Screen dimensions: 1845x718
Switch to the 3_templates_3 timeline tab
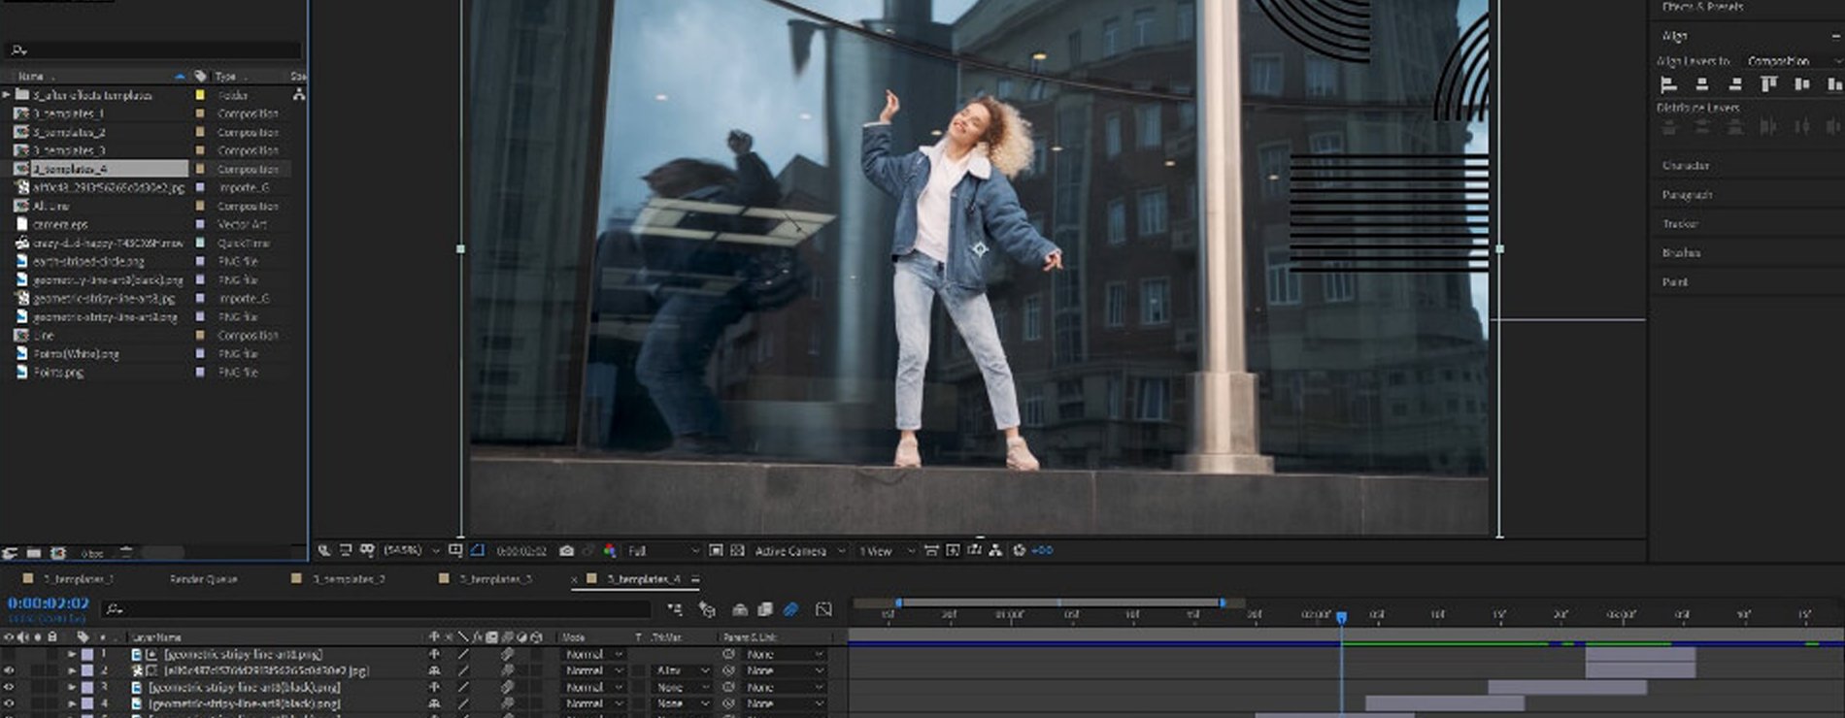495,579
